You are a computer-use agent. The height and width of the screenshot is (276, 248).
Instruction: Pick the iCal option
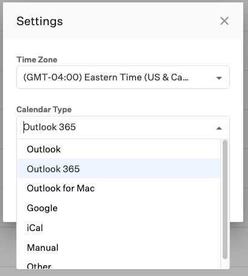119,228
